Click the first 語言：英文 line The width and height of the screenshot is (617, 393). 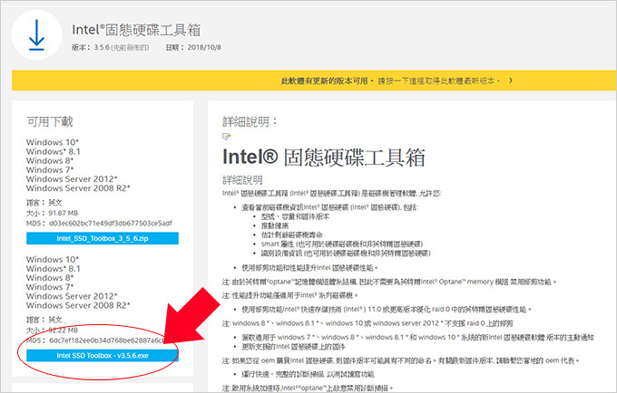tap(44, 203)
